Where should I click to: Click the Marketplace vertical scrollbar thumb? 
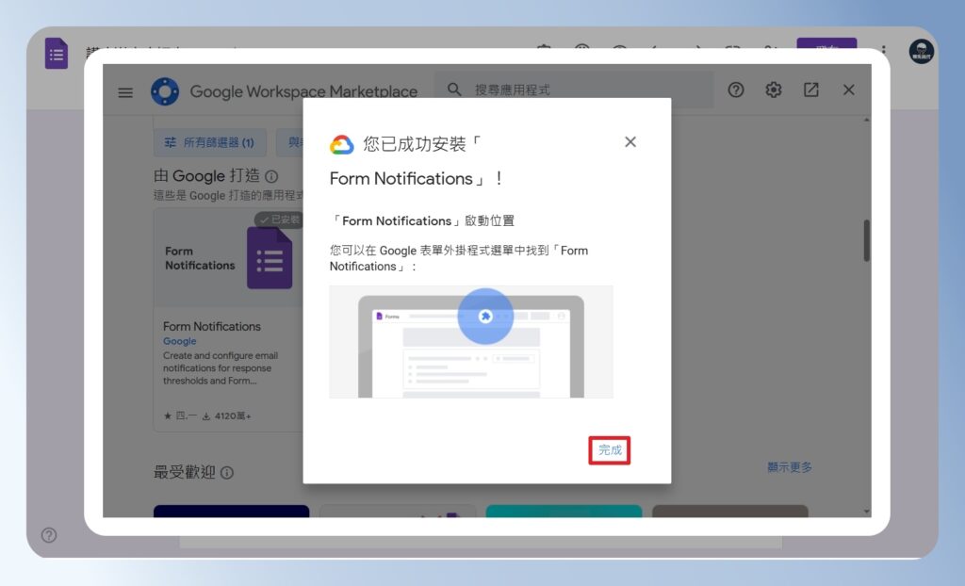point(867,240)
